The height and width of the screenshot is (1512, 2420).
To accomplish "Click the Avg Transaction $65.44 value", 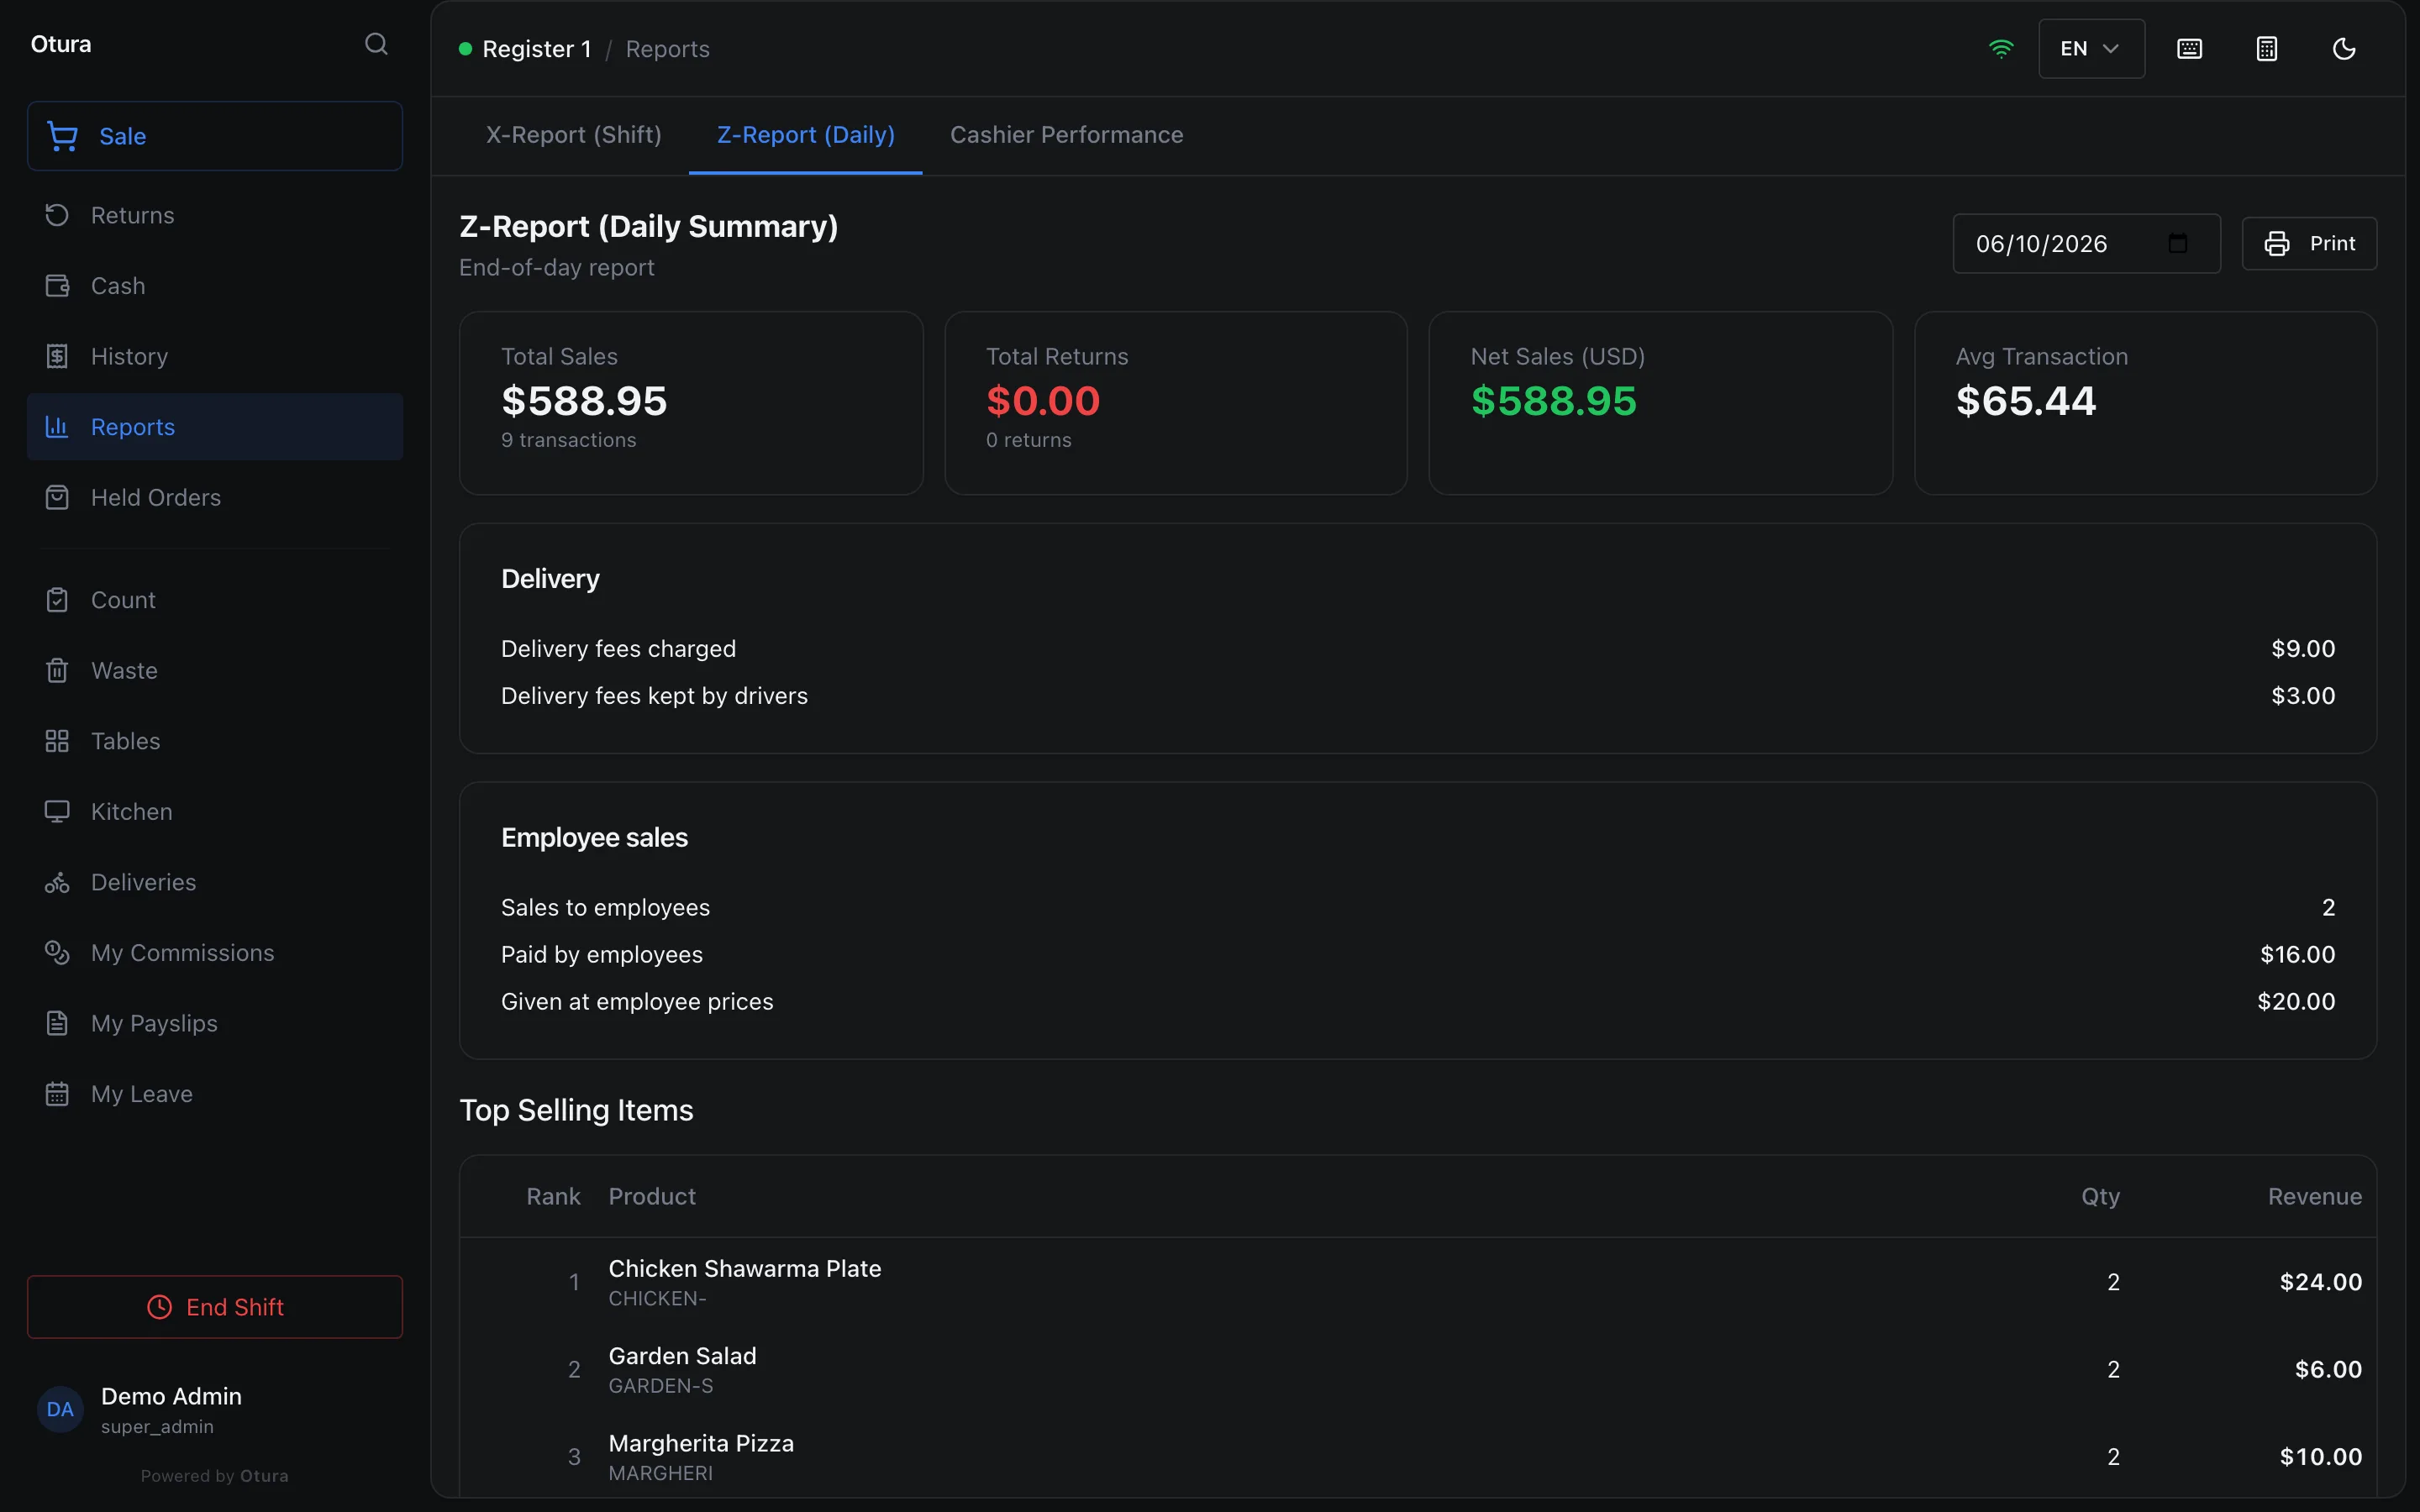I will tap(2026, 401).
